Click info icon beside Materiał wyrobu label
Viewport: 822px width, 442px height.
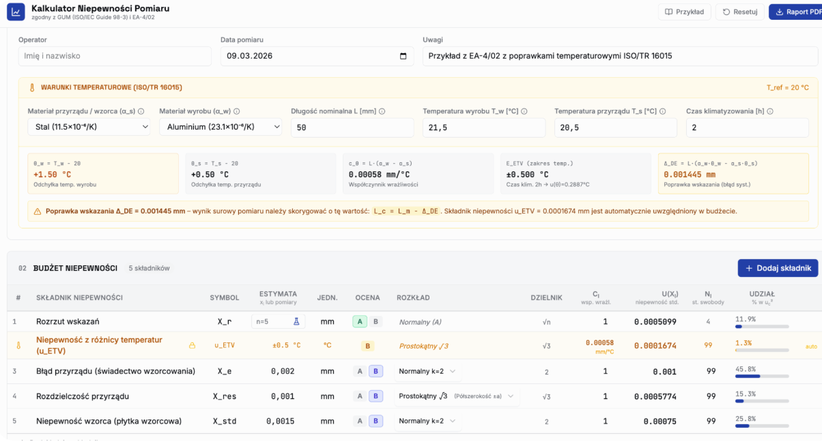click(237, 111)
